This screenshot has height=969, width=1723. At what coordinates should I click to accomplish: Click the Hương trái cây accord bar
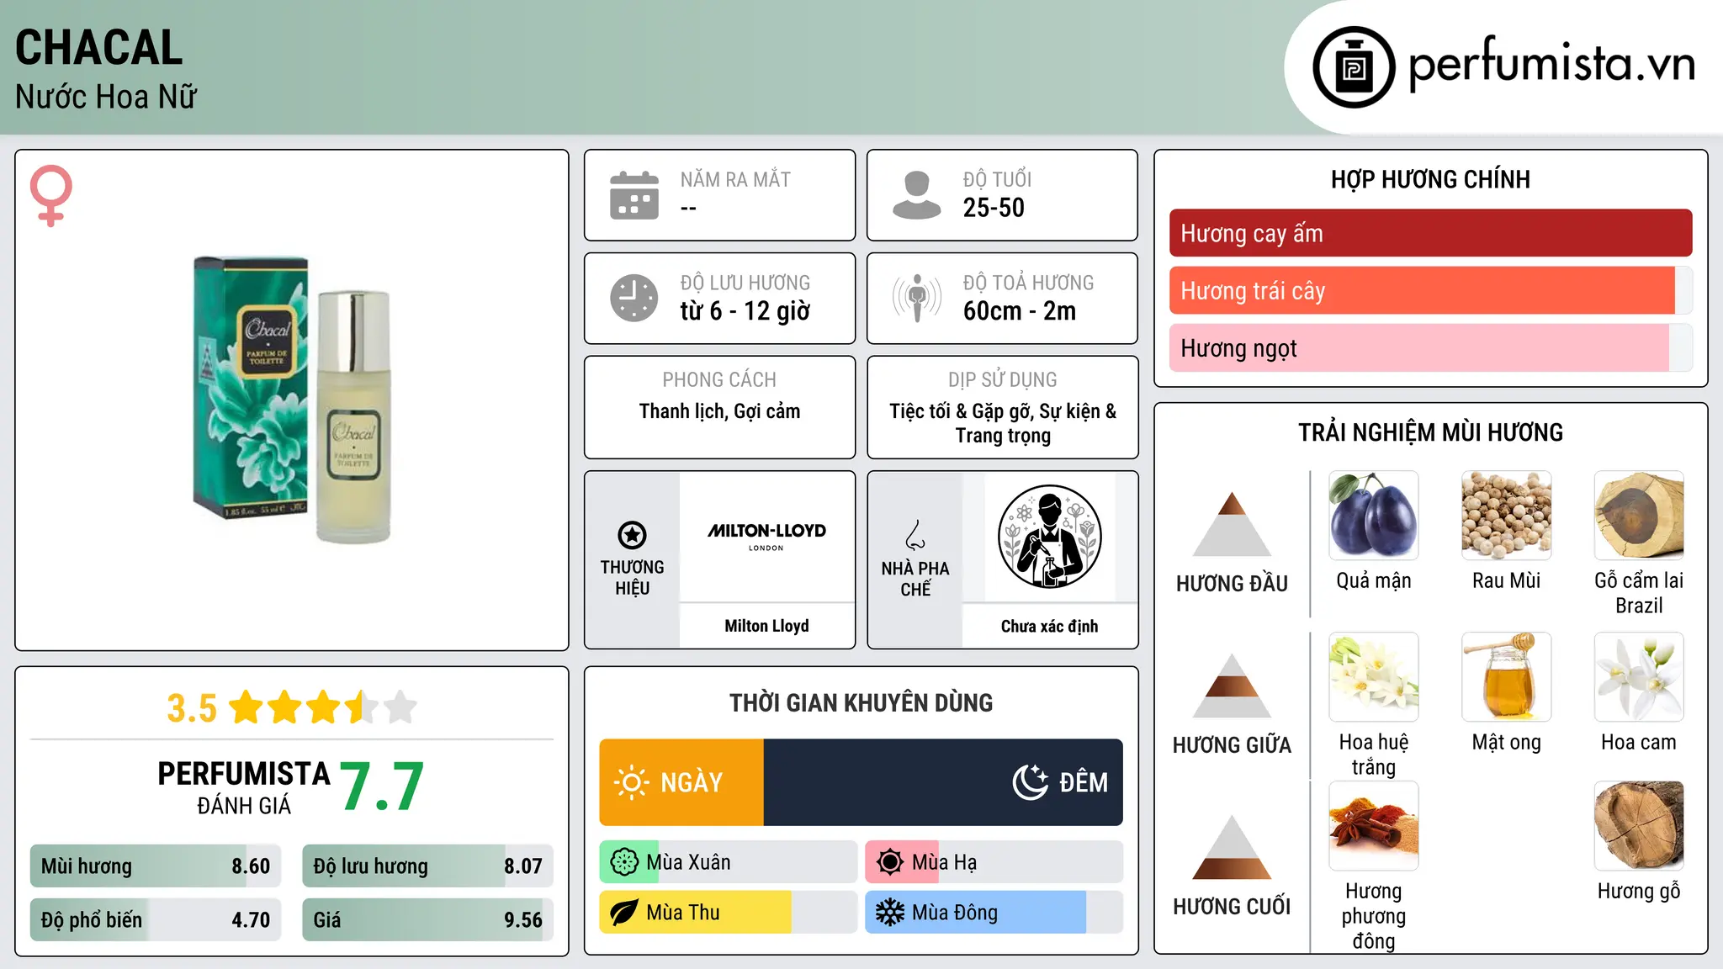coord(1430,290)
